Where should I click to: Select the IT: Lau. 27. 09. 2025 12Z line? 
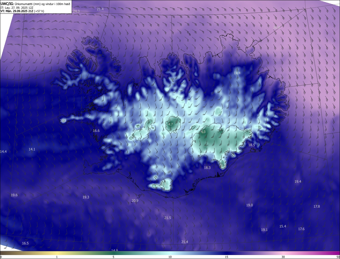(16, 7)
